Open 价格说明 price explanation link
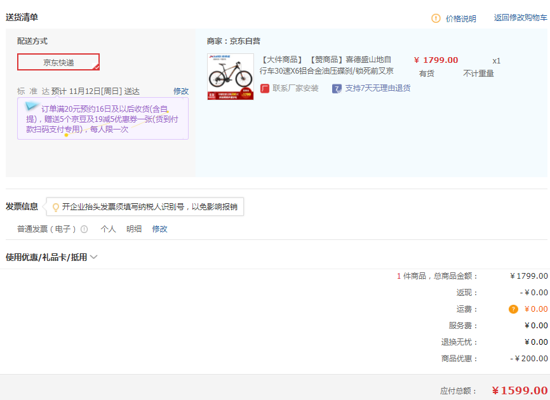 pos(460,18)
